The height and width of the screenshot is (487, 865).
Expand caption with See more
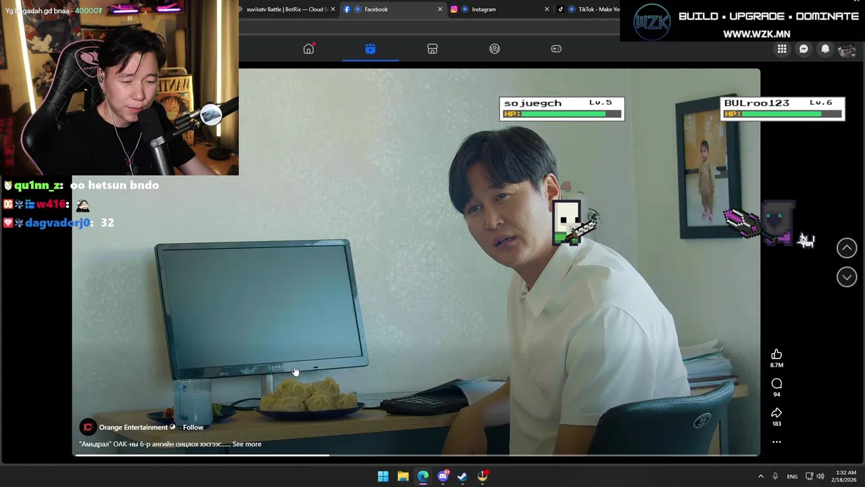(x=247, y=444)
